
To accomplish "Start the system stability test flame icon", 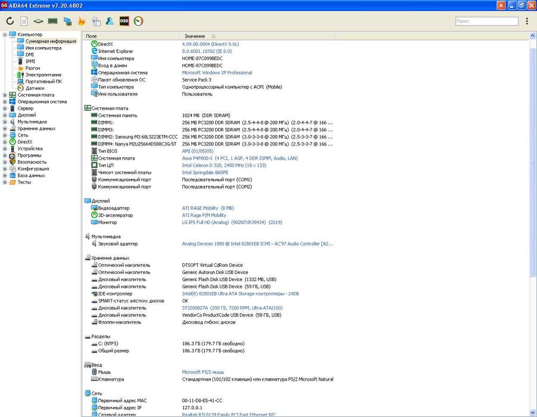I will (82, 21).
